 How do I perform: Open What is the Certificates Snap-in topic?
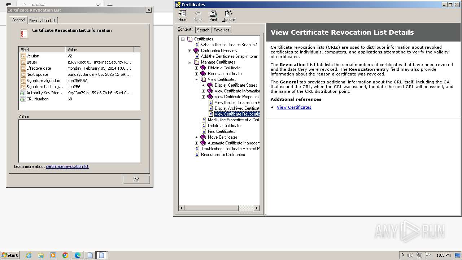point(229,45)
